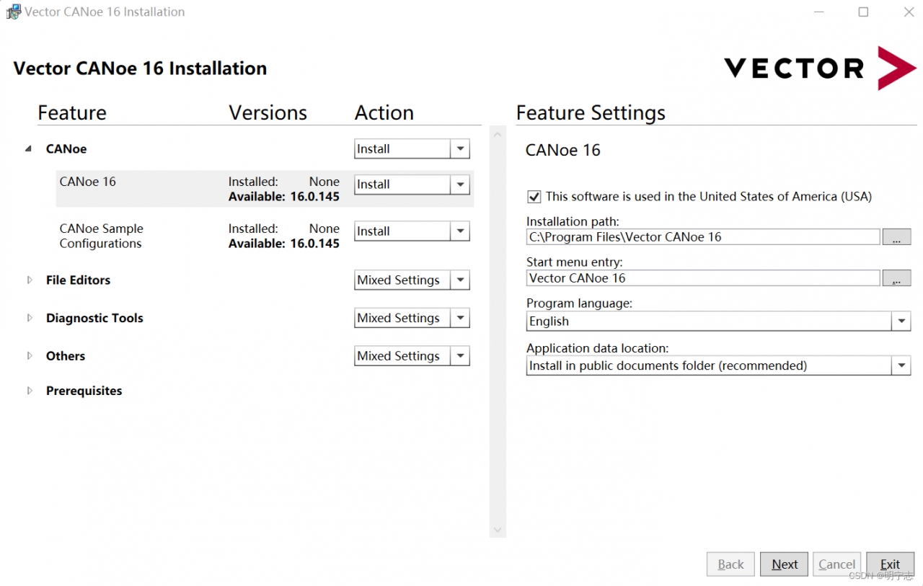Select the CANoe 16 feature row
Image resolution: width=923 pixels, height=586 pixels.
pyautogui.click(x=88, y=182)
